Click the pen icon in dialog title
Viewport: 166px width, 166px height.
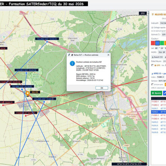(69, 55)
